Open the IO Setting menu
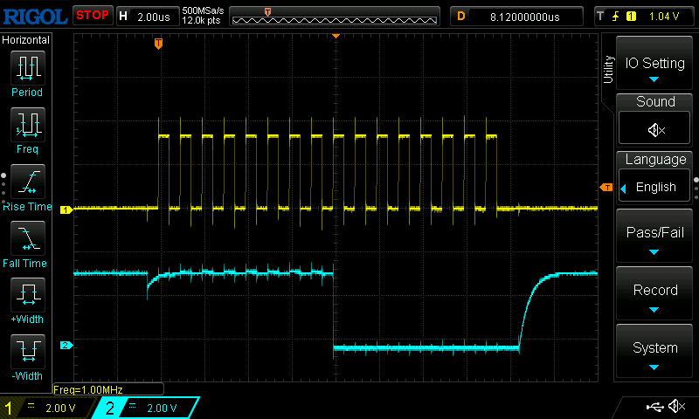699x419 pixels. 654,63
